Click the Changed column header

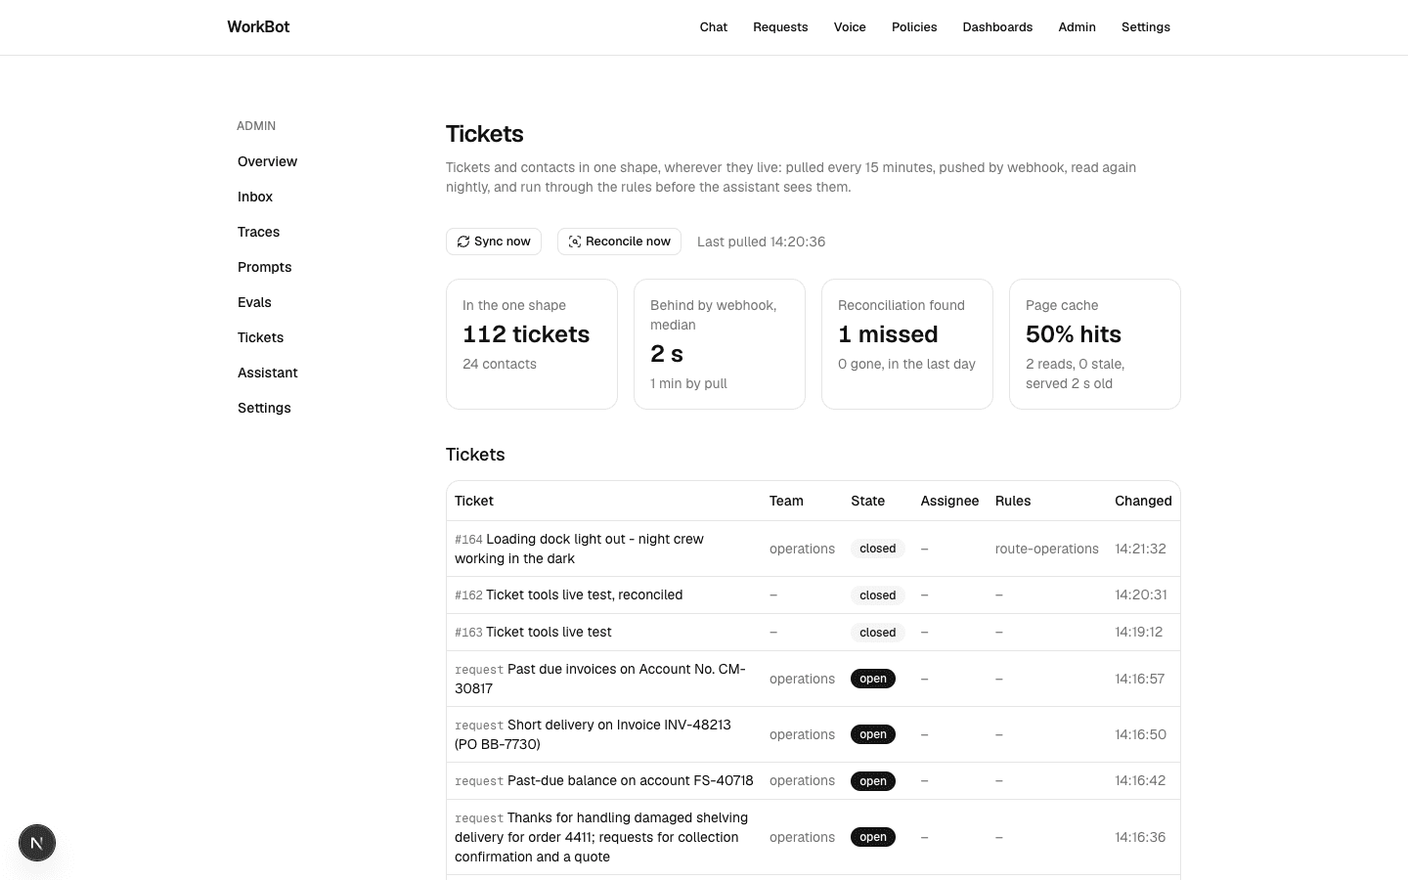[x=1143, y=501]
